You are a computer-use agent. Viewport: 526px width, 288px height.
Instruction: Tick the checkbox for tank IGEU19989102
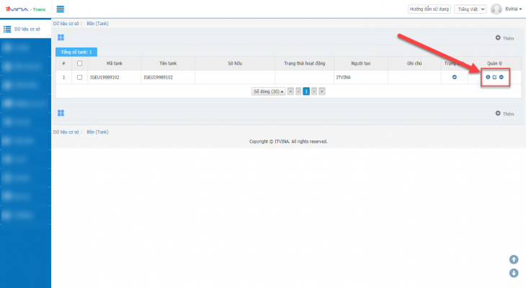click(79, 77)
